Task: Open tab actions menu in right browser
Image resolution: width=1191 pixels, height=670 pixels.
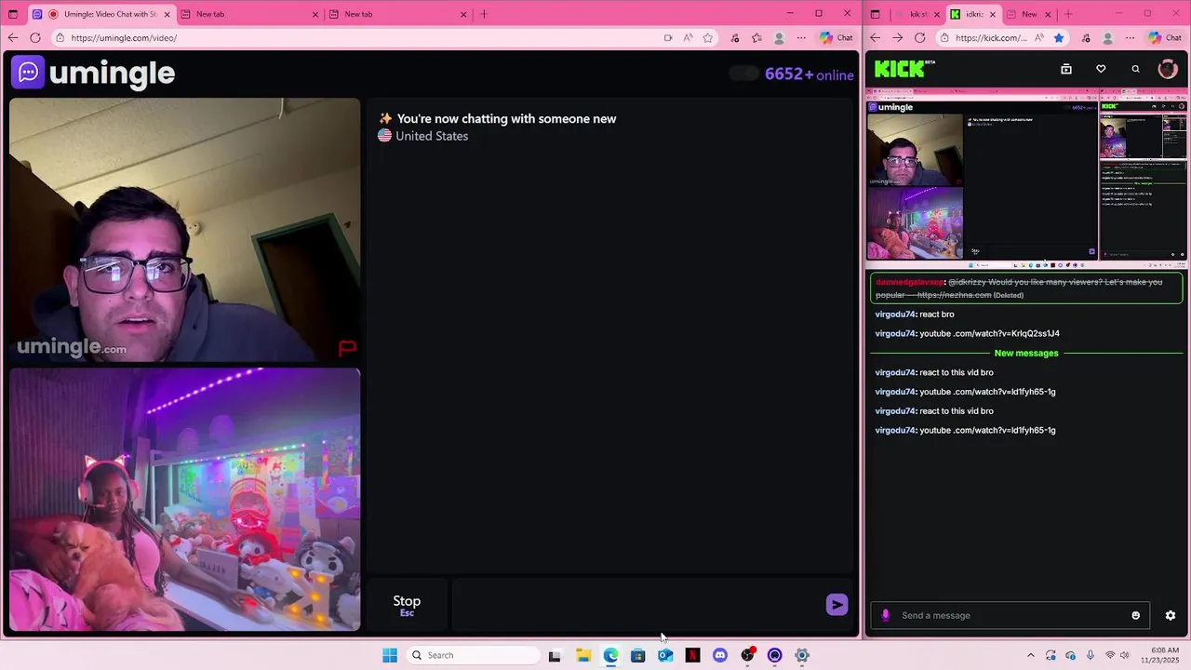Action: pyautogui.click(x=875, y=14)
